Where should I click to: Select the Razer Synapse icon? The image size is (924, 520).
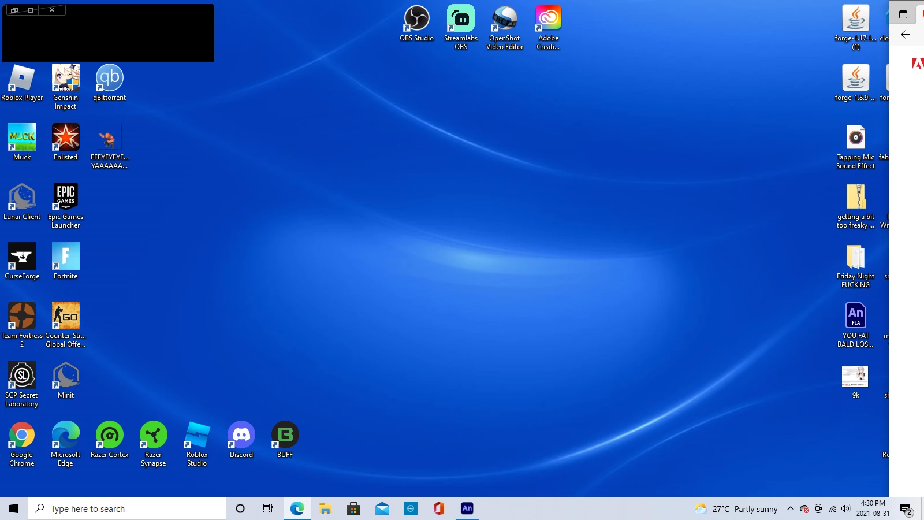point(153,444)
